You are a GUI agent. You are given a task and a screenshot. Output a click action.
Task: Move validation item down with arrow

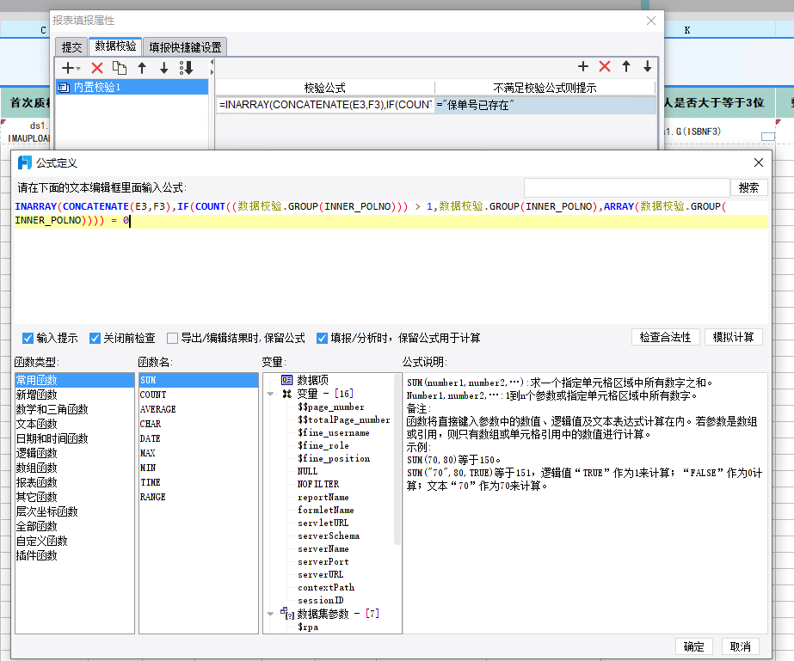tap(163, 68)
